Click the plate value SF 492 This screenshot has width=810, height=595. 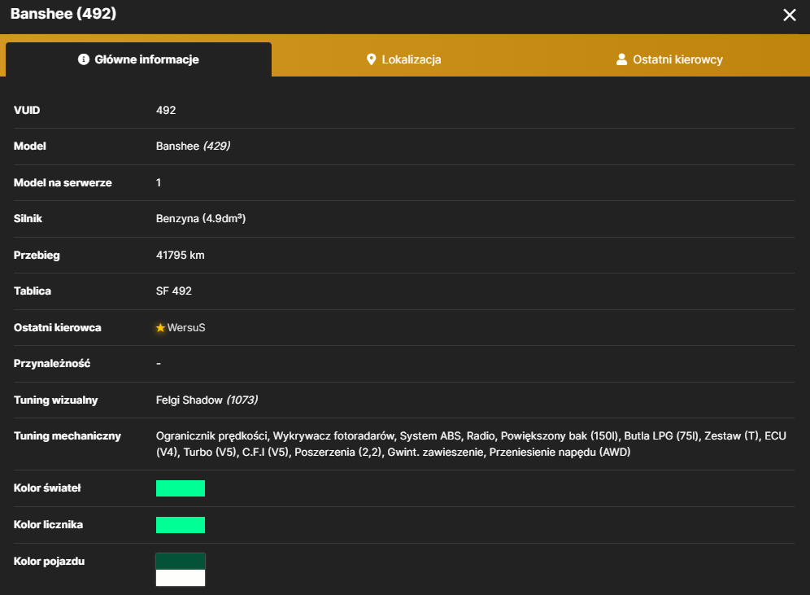point(173,291)
